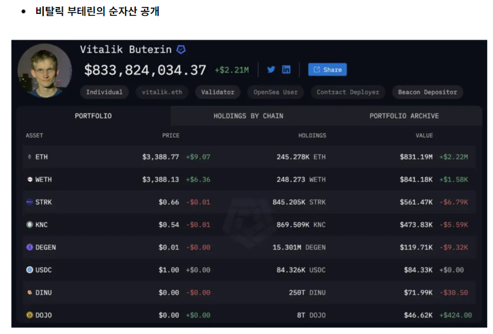
Task: Select the Portfolio tab
Action: [93, 116]
